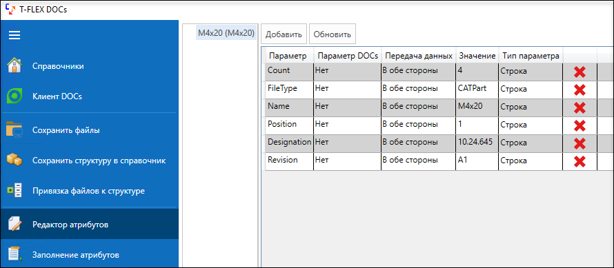Click Нет cell in the Name row

(x=347, y=107)
